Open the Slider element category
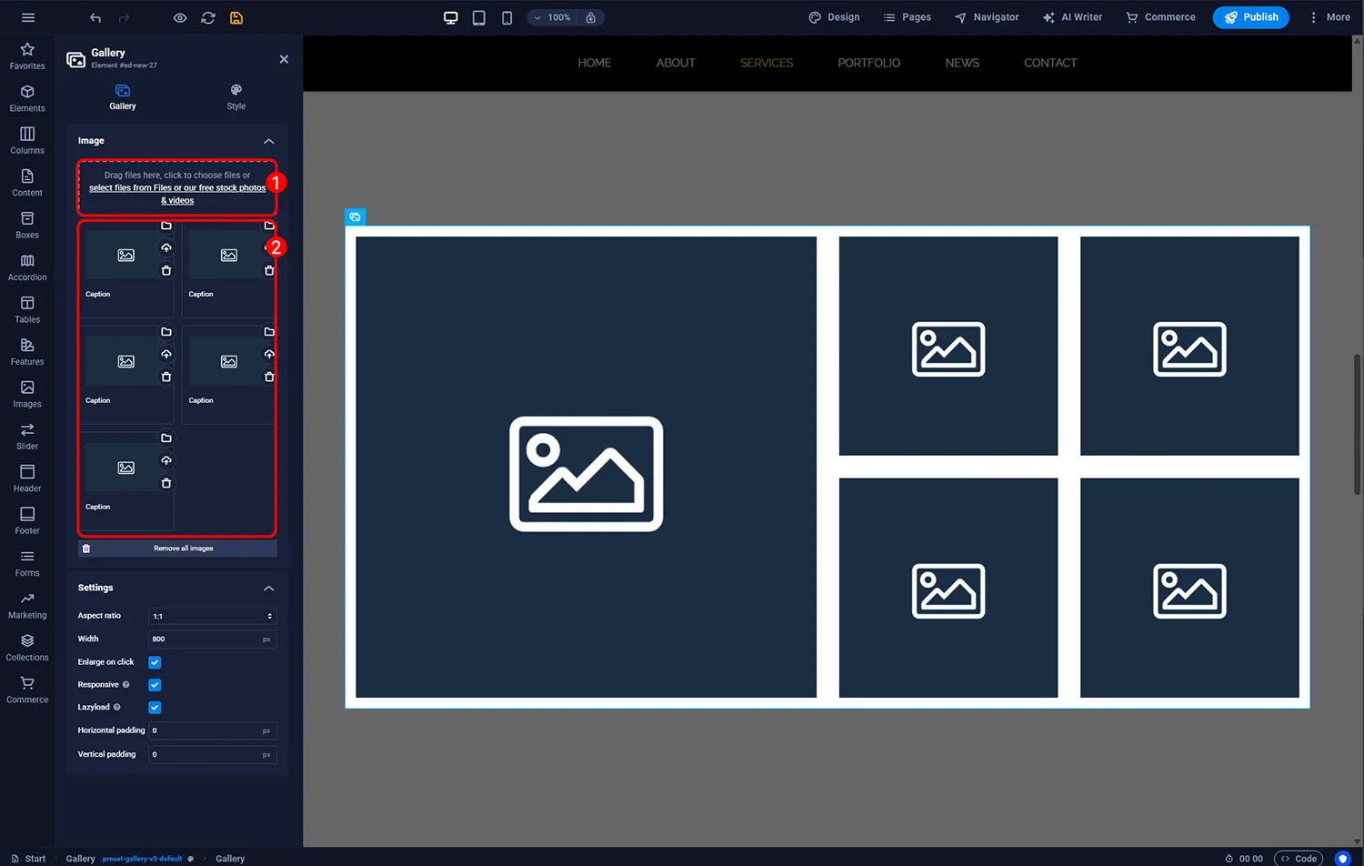Image resolution: width=1364 pixels, height=866 pixels. (26, 435)
